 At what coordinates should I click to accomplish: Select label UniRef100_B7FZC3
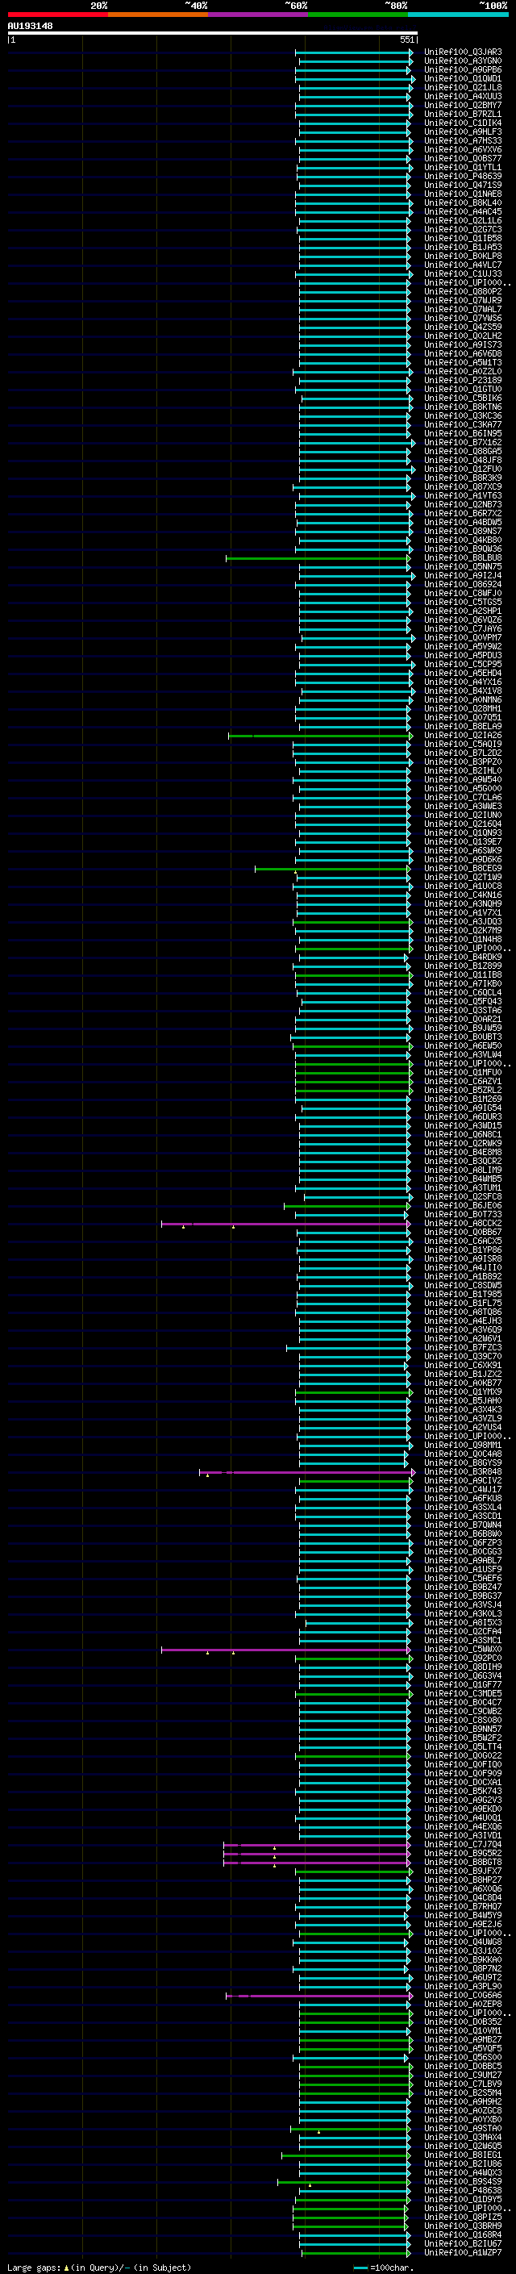click(x=463, y=1348)
